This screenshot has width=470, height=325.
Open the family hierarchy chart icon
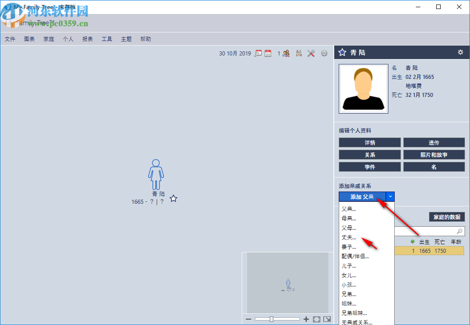[x=299, y=53]
